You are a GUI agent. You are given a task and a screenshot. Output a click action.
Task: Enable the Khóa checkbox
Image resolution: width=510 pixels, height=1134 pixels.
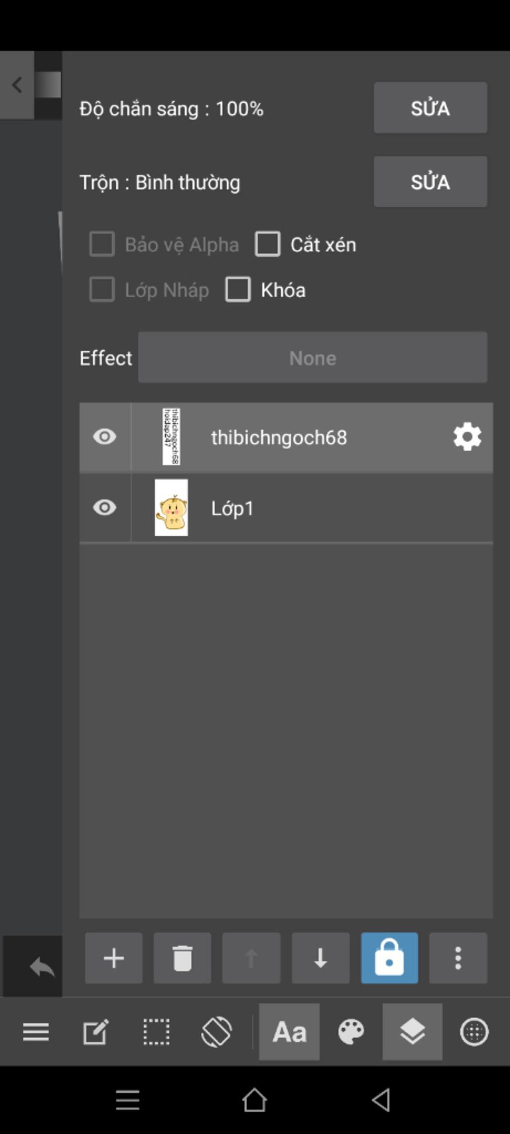[238, 290]
